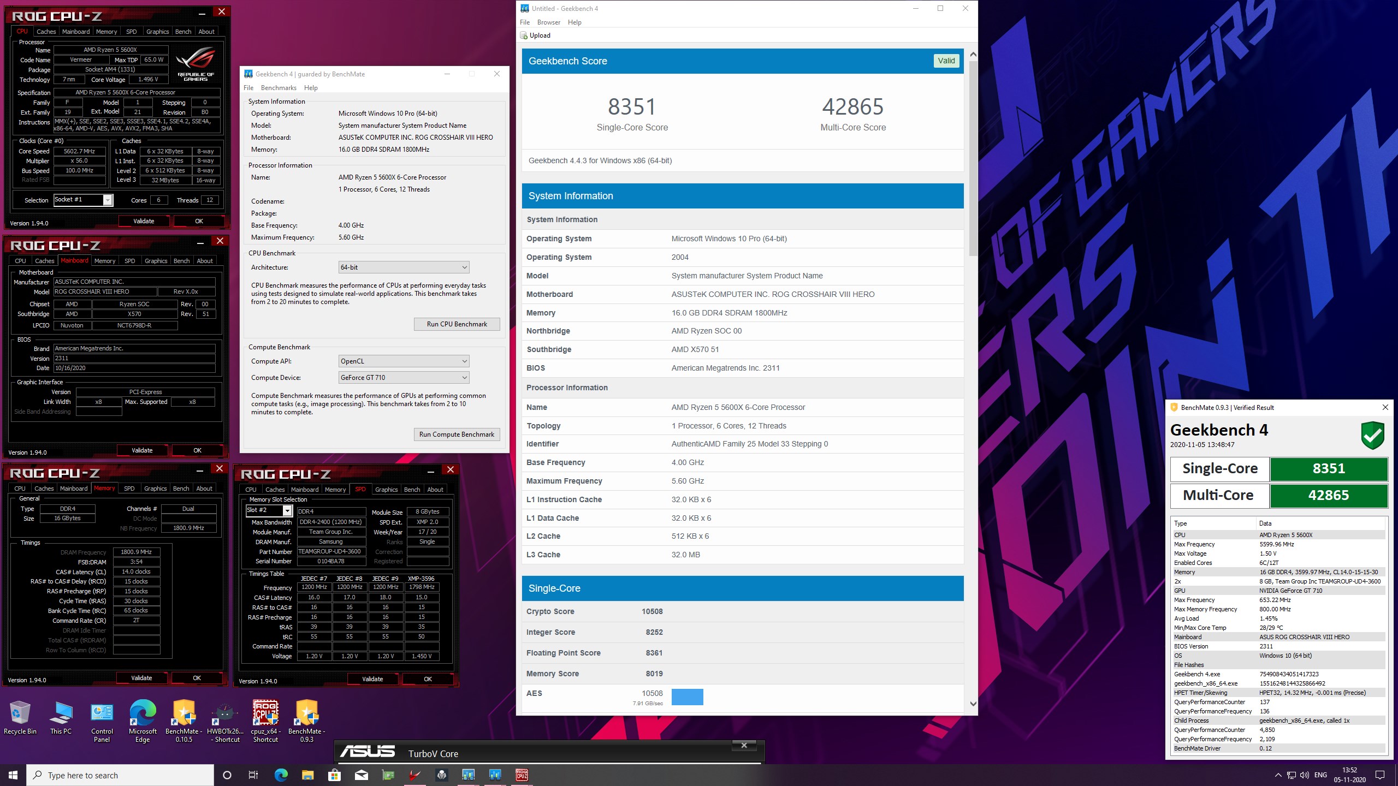Click the 42865 Multi-Core Score value

coord(853,107)
